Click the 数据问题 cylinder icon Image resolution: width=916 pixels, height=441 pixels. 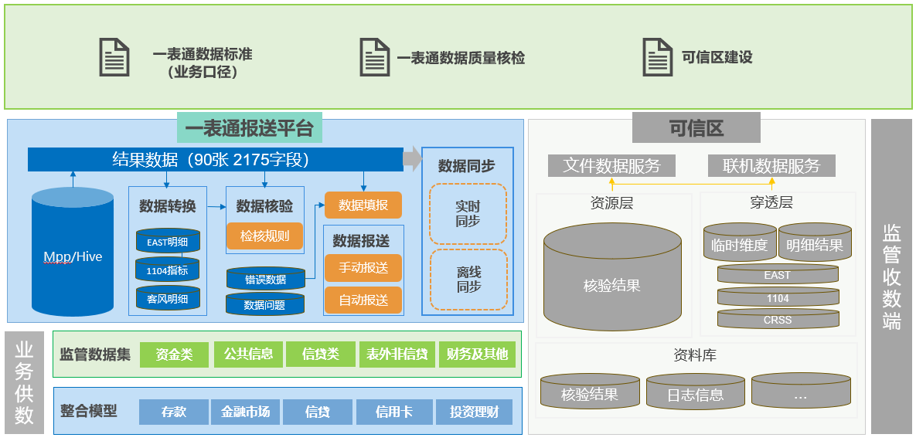[x=265, y=304]
